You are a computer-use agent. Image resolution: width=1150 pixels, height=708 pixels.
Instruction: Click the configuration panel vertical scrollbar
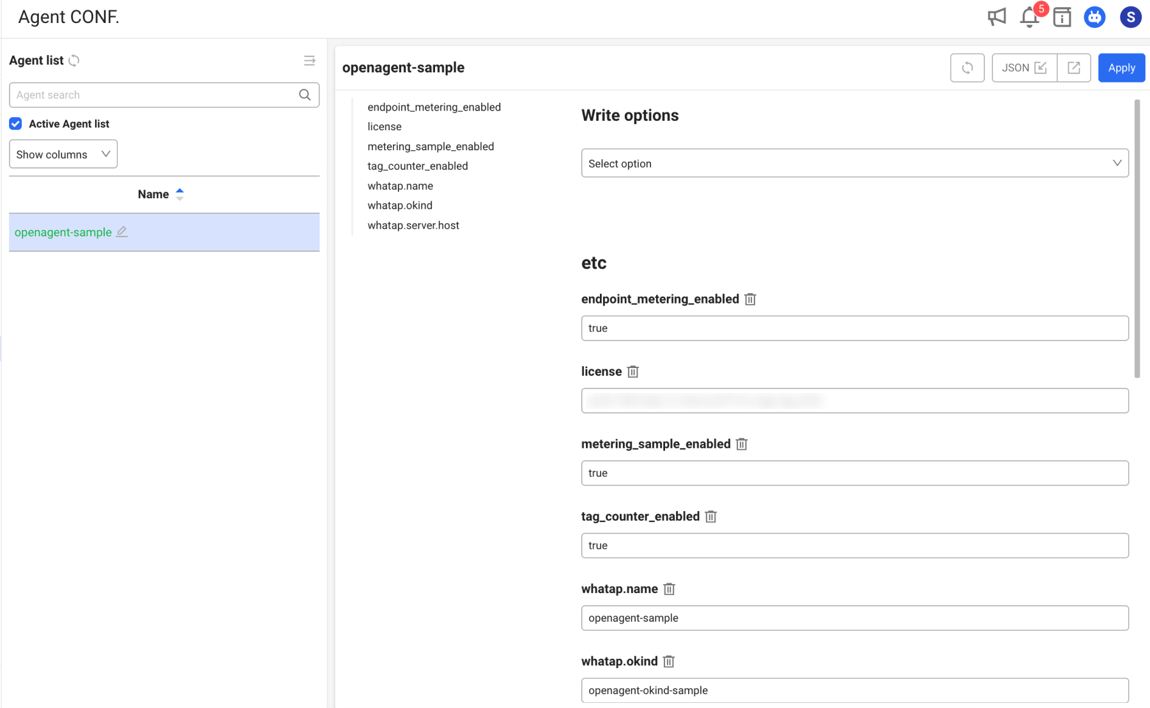pyautogui.click(x=1137, y=238)
